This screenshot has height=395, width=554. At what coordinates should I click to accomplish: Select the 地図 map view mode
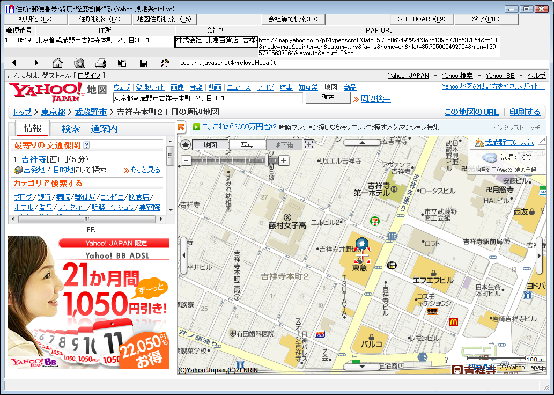[210, 144]
